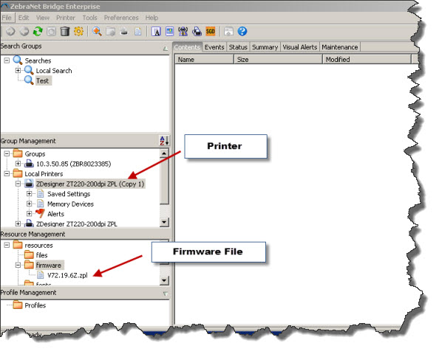Switch to the Contents tab
The height and width of the screenshot is (354, 439).
click(x=187, y=47)
